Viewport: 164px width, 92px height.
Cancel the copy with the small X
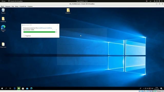pyautogui.click(x=56, y=30)
